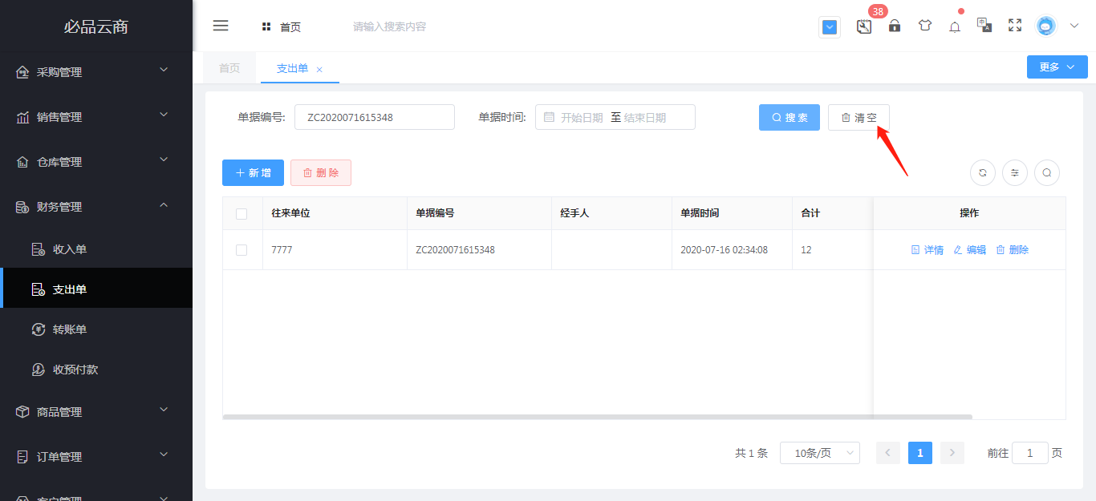This screenshot has height=501, width=1096.
Task: Click the 清空 button
Action: coord(859,117)
